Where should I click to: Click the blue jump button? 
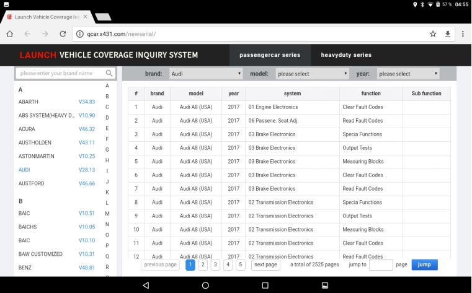coord(424,265)
